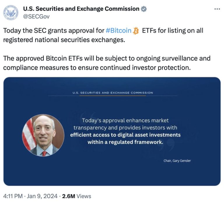Visit the @SECGov handle link
This screenshot has height=203, width=224.
(36, 16)
